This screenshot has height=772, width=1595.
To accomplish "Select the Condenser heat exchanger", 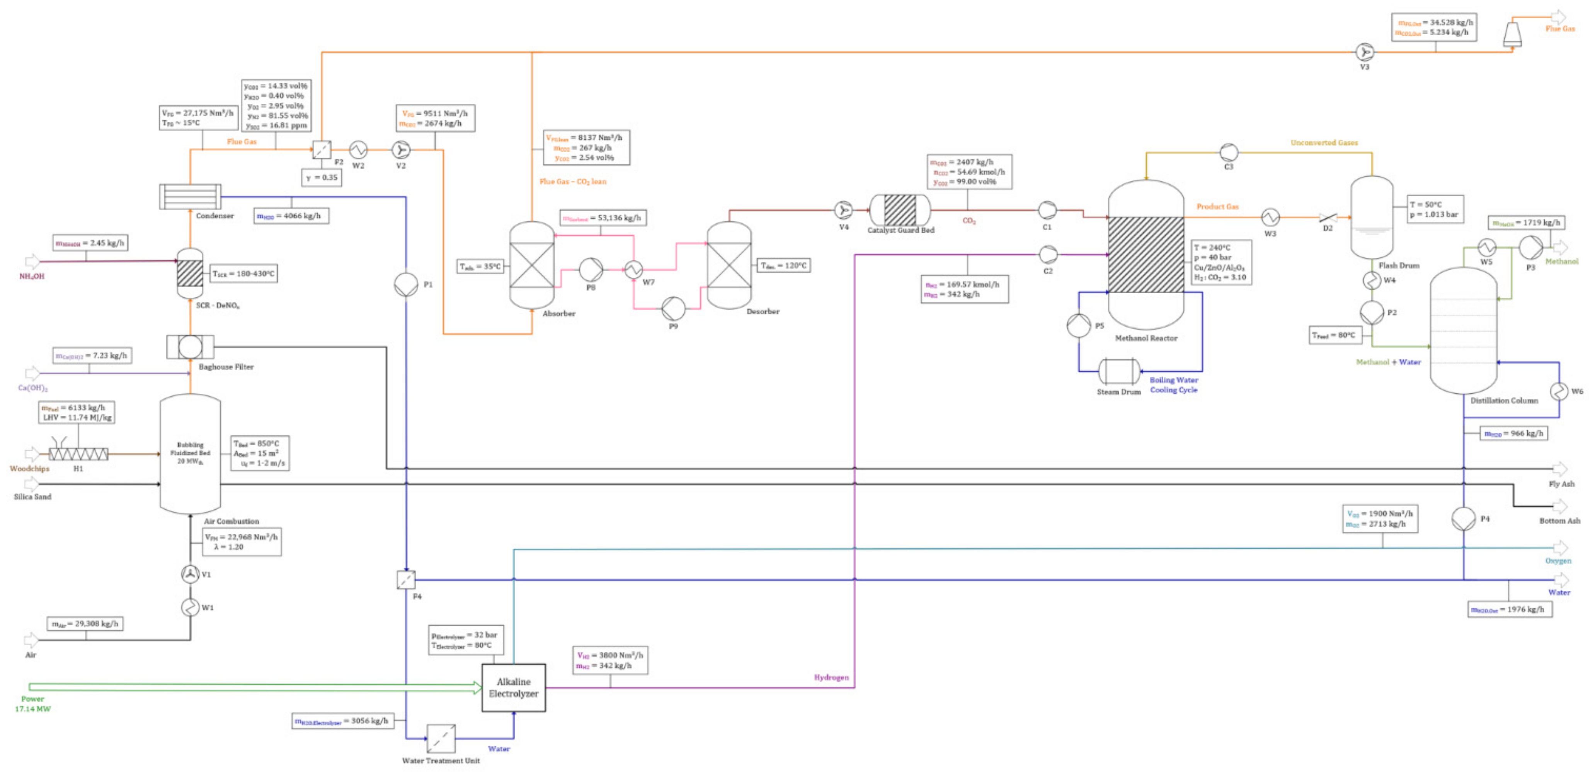I will point(190,197).
